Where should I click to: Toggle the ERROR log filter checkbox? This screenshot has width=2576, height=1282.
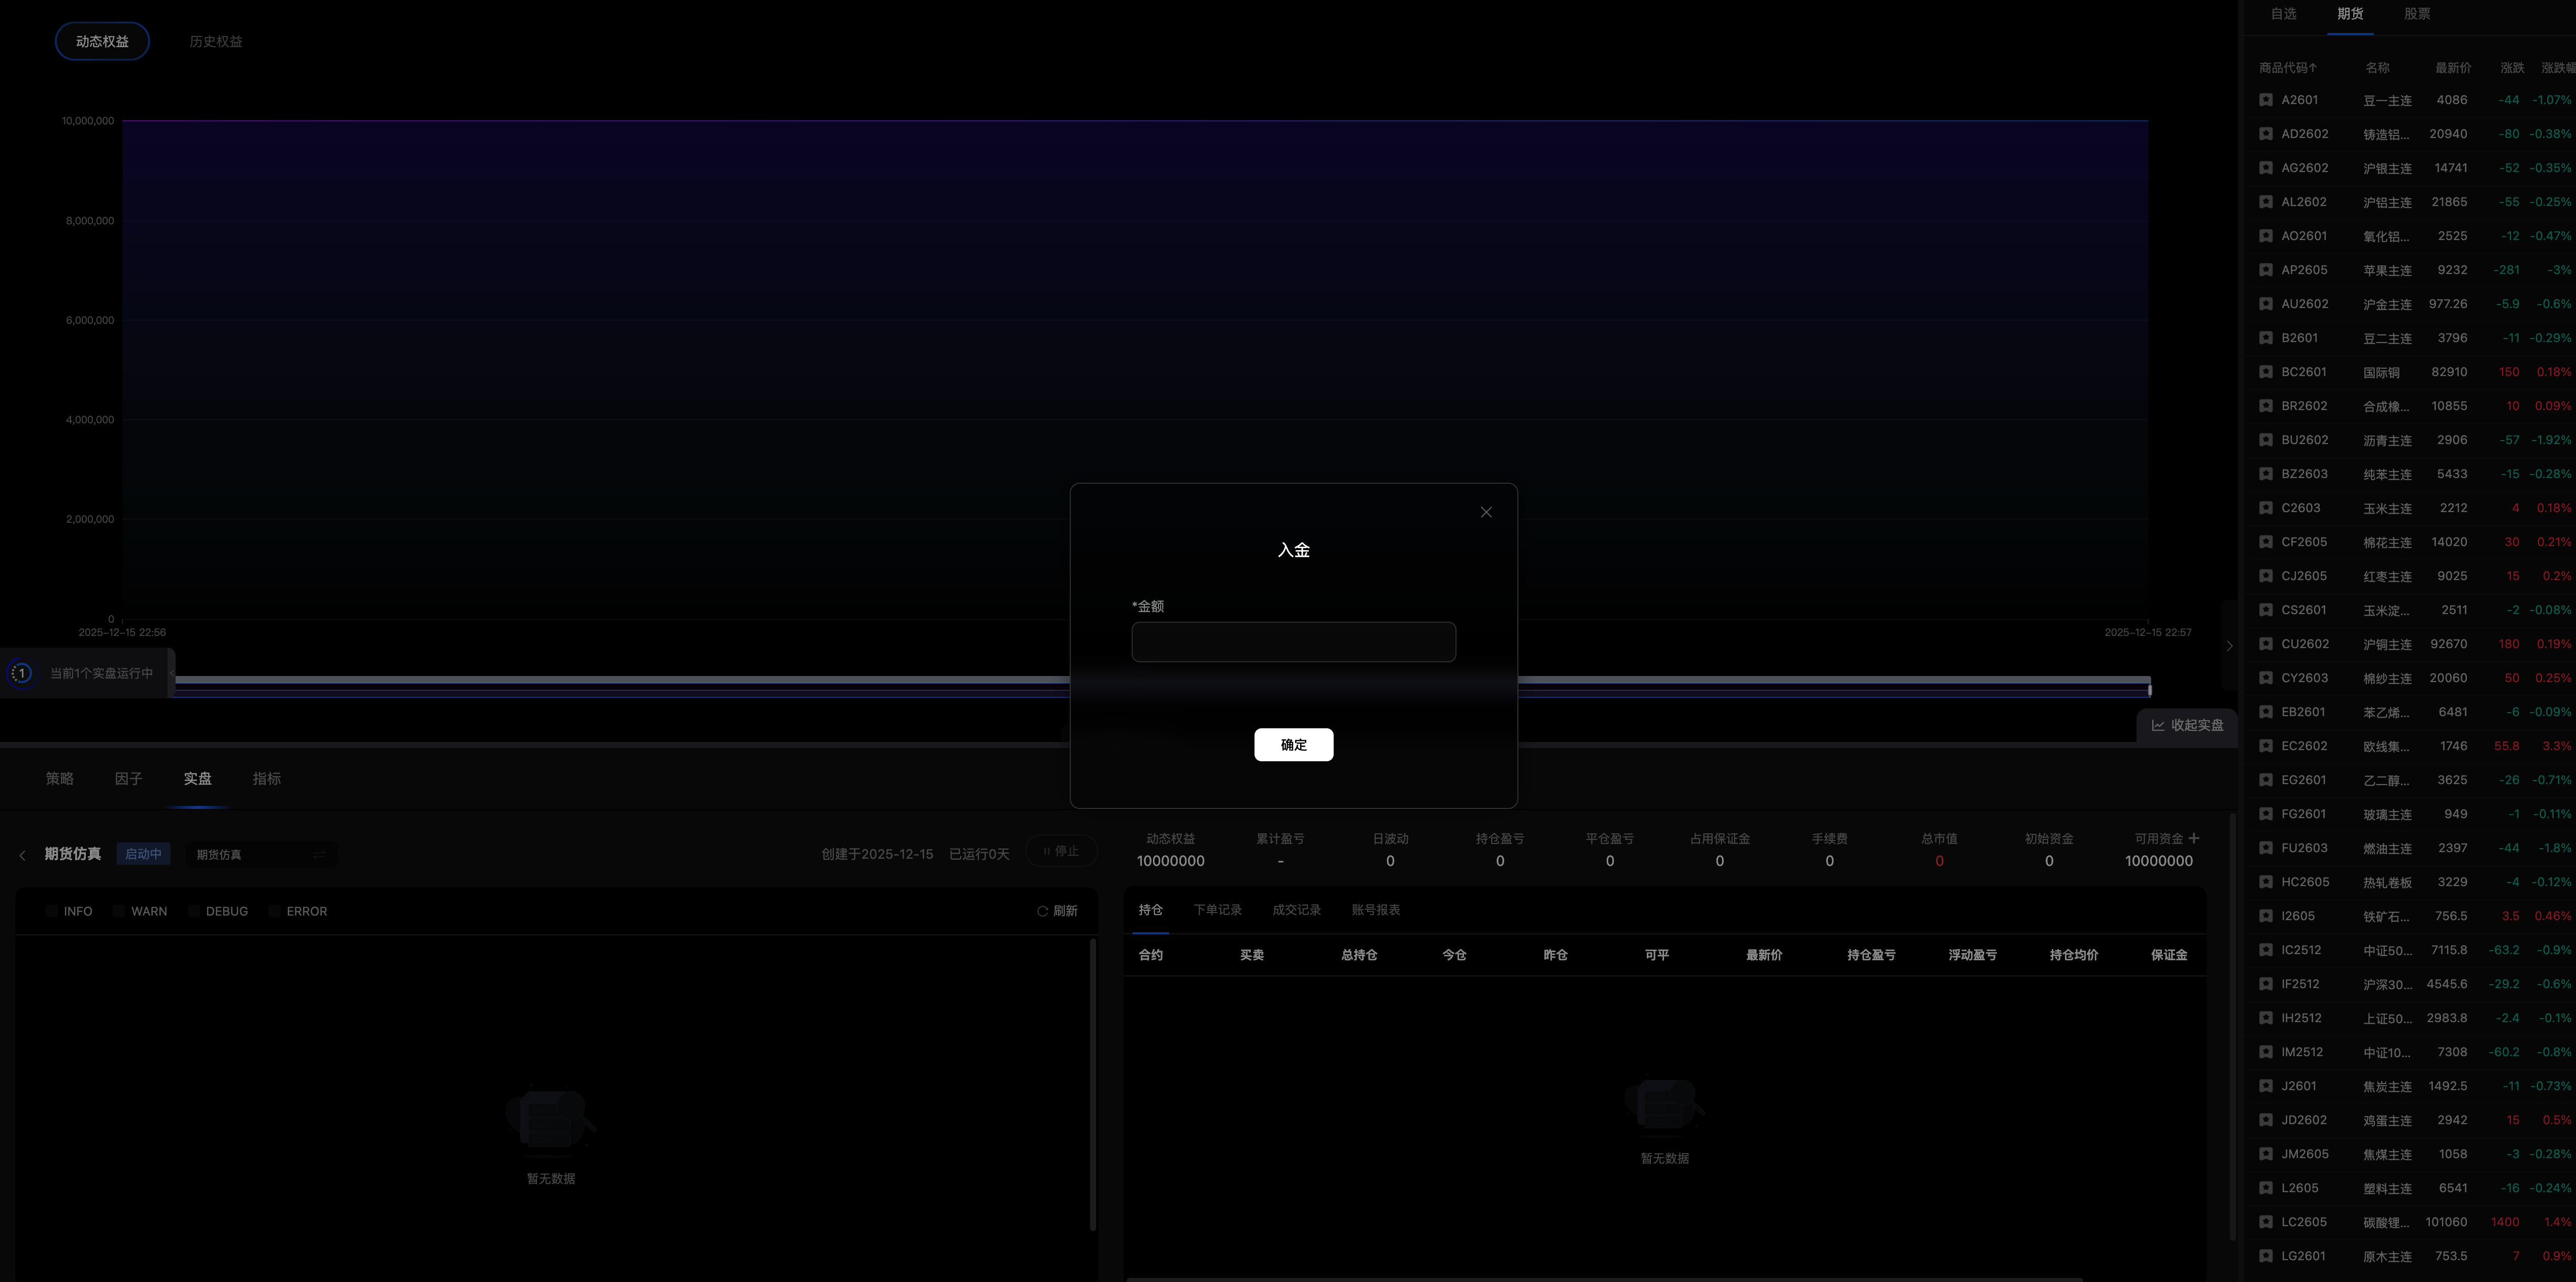(274, 911)
